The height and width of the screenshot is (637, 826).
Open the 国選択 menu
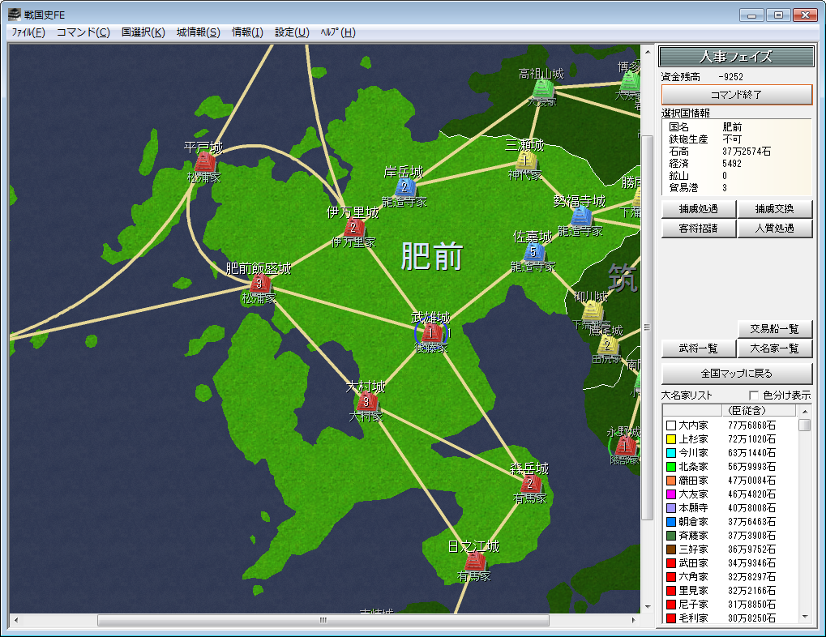coord(143,32)
